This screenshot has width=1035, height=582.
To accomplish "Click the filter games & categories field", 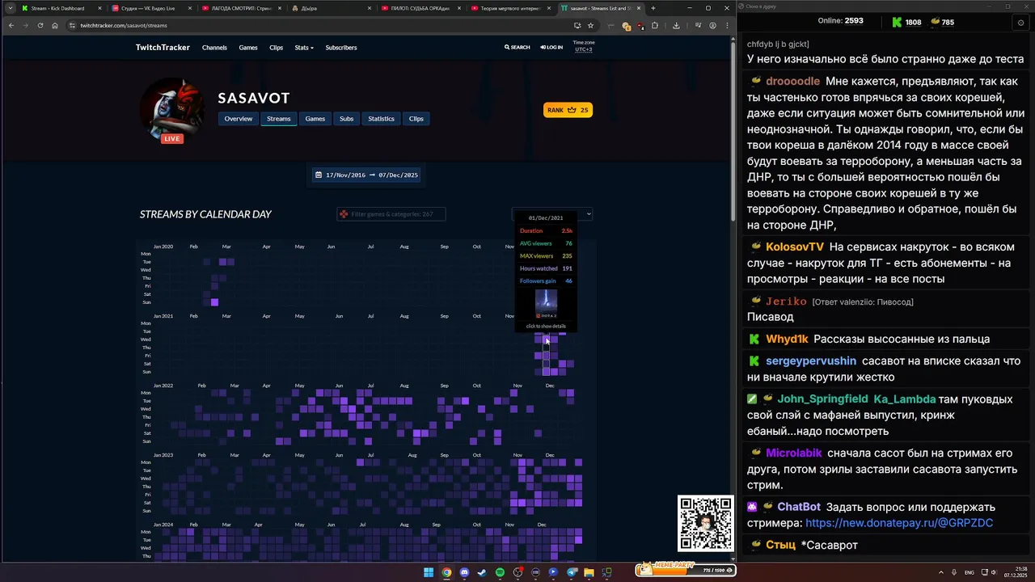I will pos(391,214).
